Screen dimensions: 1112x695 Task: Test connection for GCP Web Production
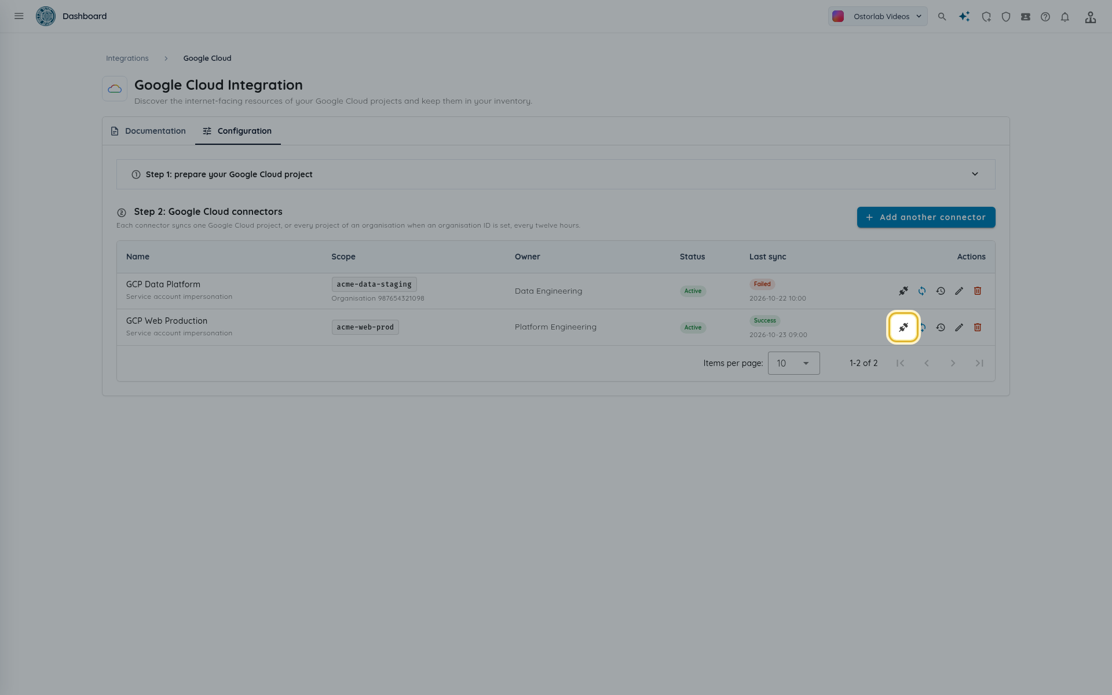pos(904,327)
